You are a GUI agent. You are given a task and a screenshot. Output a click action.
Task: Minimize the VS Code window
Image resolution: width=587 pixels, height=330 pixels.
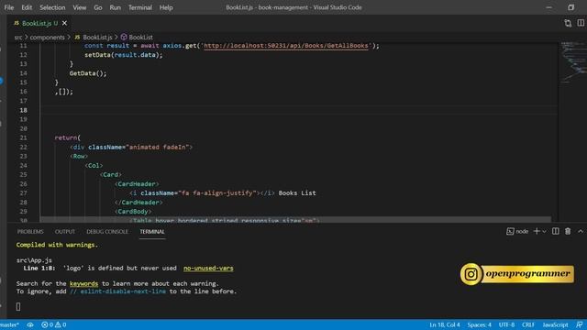click(x=548, y=7)
